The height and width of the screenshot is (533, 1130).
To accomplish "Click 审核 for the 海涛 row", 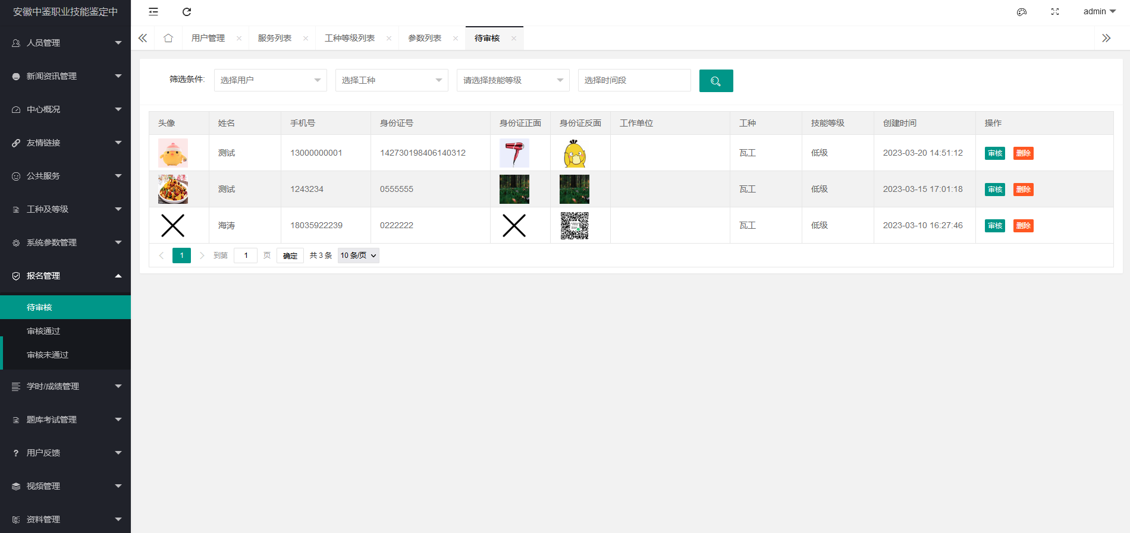I will pyautogui.click(x=995, y=226).
